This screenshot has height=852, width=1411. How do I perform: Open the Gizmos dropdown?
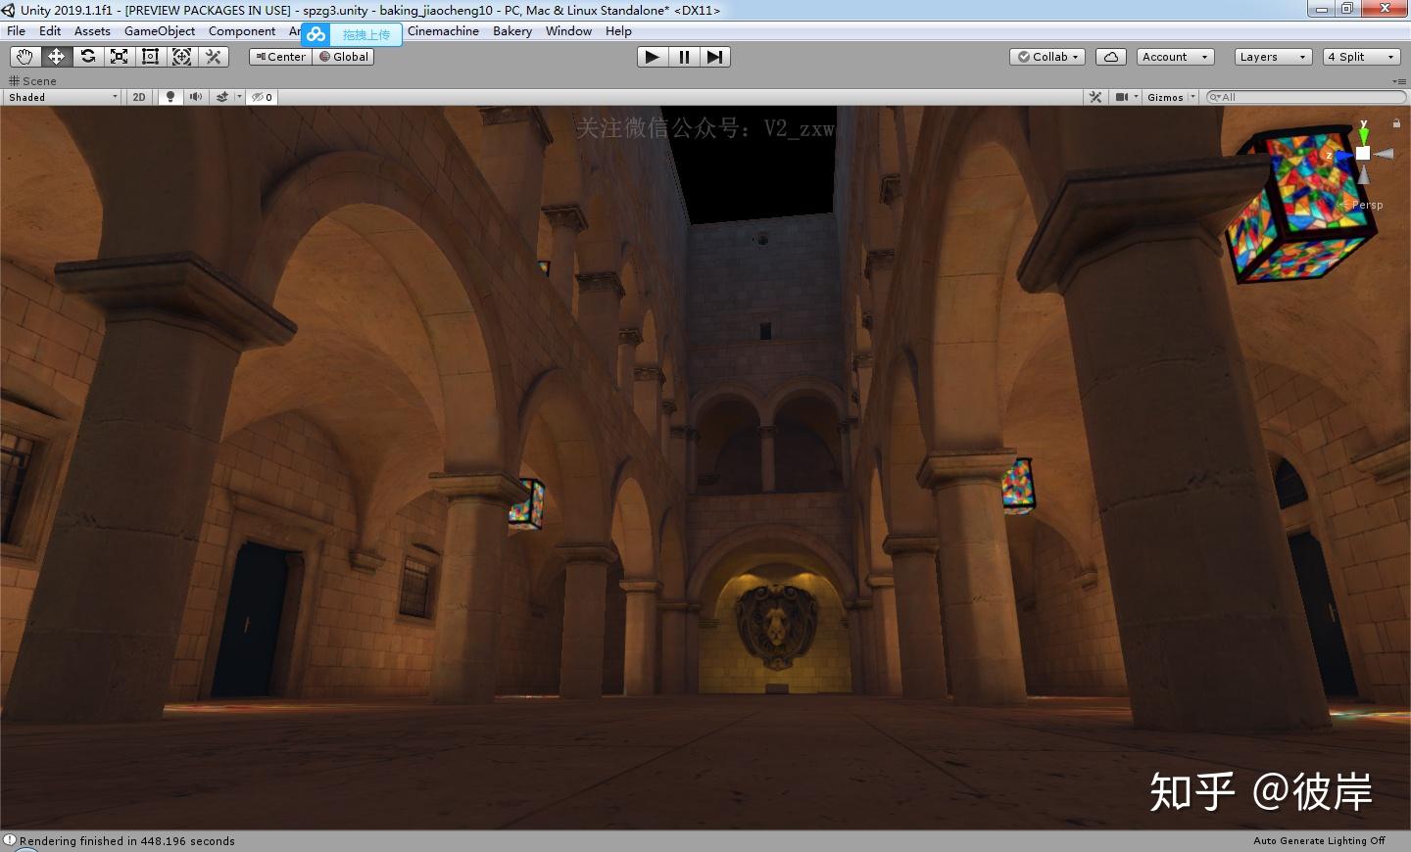[x=1171, y=97]
